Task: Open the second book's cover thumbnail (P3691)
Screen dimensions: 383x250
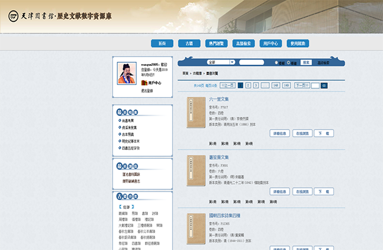Action: click(x=196, y=171)
